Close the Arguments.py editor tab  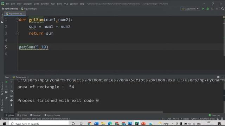(24, 14)
